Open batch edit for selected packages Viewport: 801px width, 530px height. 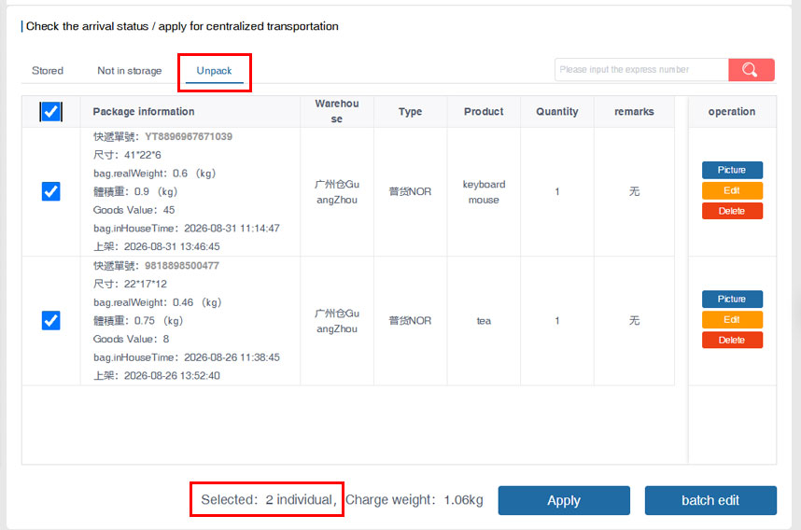point(710,500)
